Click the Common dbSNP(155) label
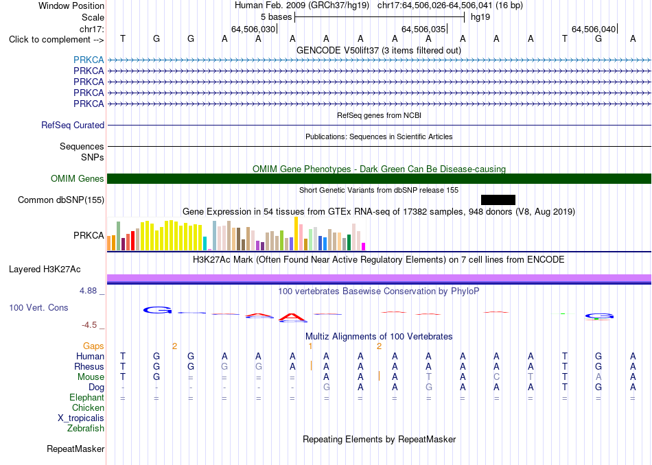The width and height of the screenshot is (652, 465). (x=61, y=200)
